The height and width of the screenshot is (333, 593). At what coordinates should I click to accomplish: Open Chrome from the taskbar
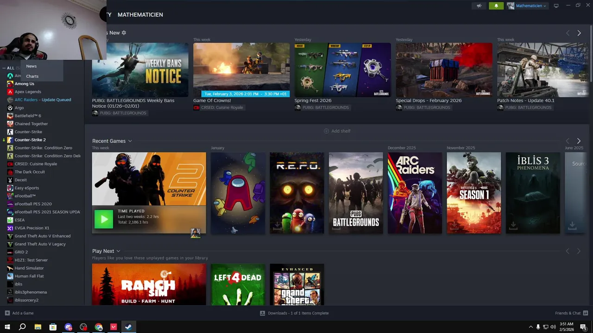pyautogui.click(x=99, y=327)
